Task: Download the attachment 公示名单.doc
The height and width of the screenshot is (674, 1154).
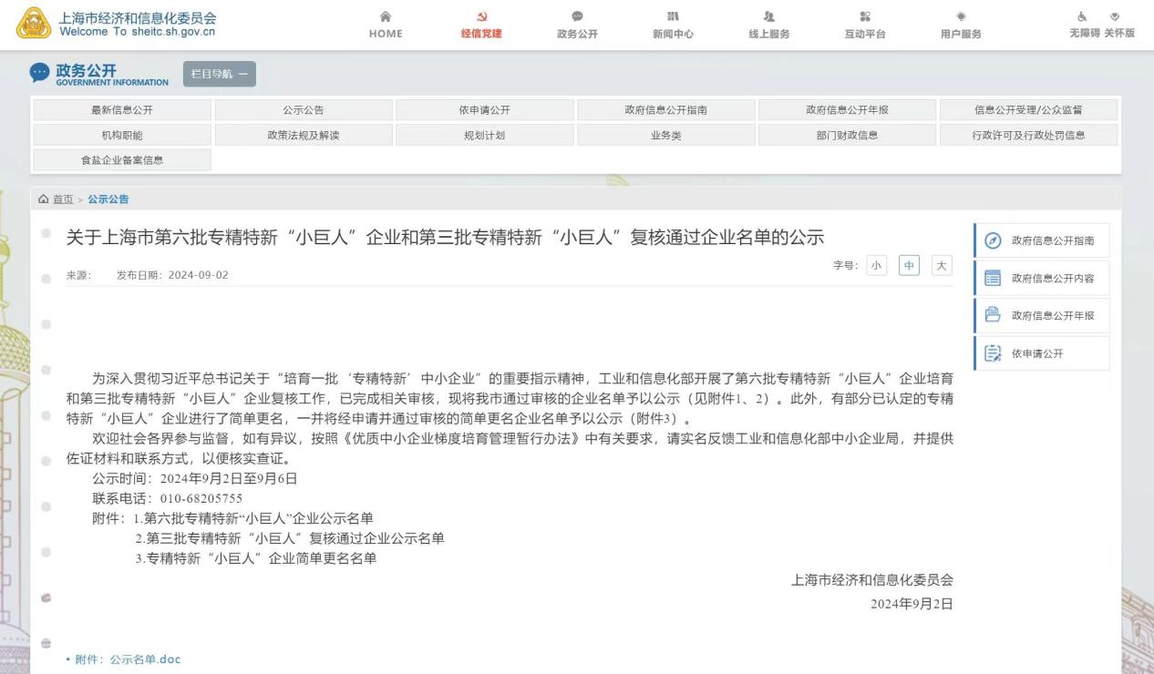Action: tap(145, 659)
